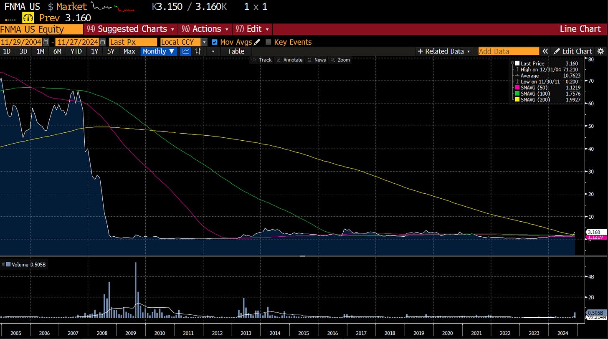608x339 pixels.
Task: Collapse the Volume panel legend box
Action: (x=4, y=264)
